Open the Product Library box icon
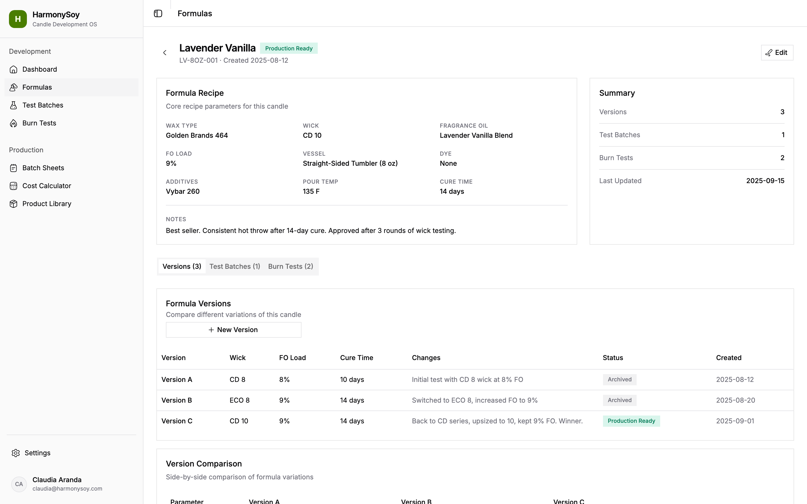Viewport: 807px width, 504px height. click(13, 204)
